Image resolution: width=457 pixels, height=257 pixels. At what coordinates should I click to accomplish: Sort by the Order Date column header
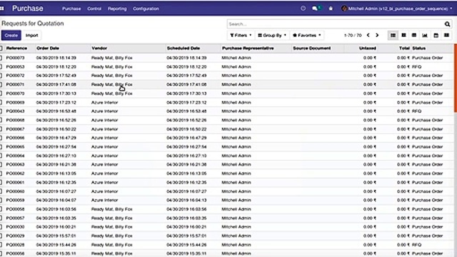coord(47,48)
